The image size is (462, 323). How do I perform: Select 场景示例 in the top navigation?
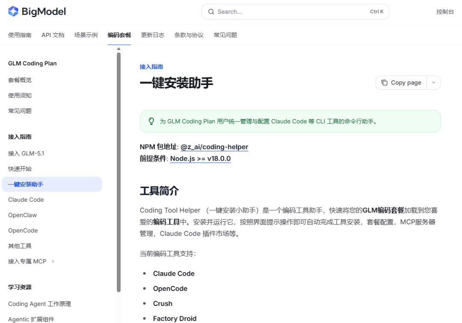86,35
